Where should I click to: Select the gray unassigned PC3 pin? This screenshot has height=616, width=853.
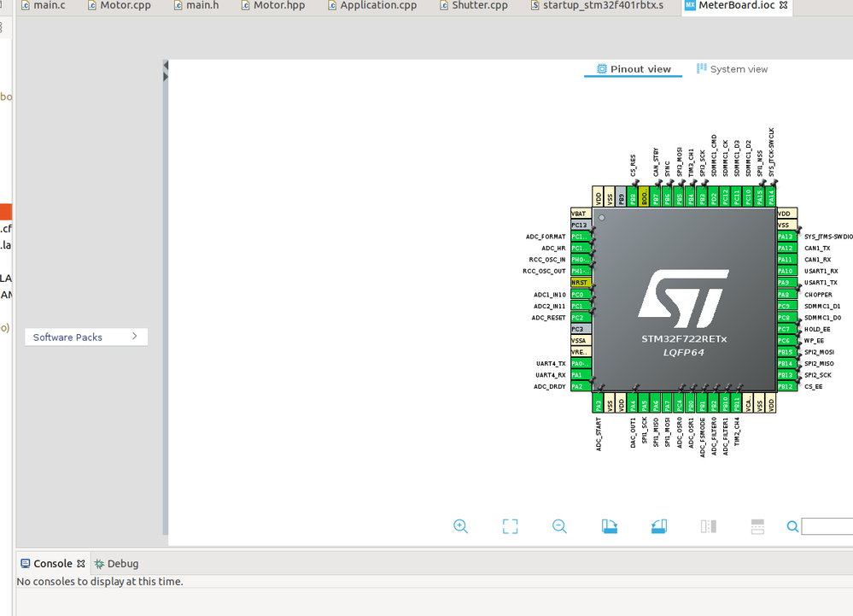coord(581,329)
